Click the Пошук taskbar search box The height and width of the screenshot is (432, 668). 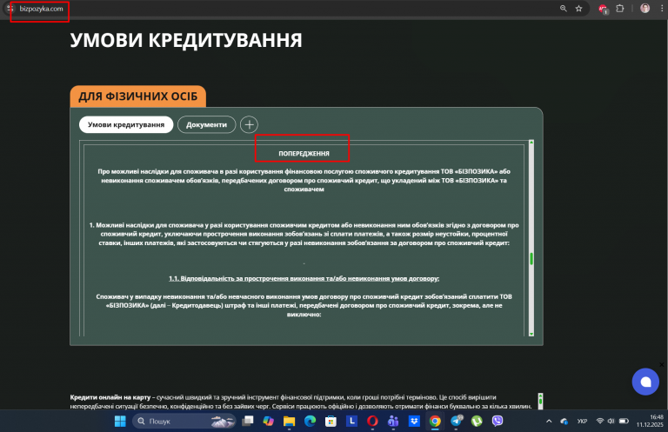[184, 422]
